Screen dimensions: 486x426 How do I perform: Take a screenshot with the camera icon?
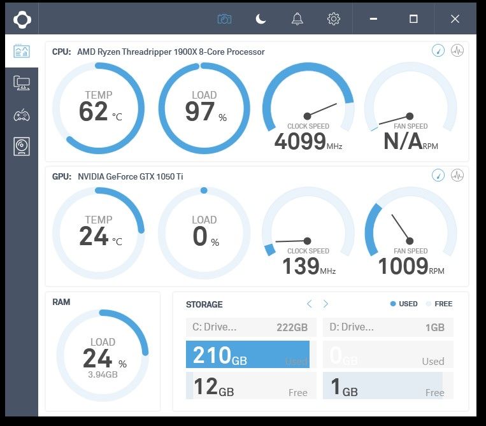[224, 19]
